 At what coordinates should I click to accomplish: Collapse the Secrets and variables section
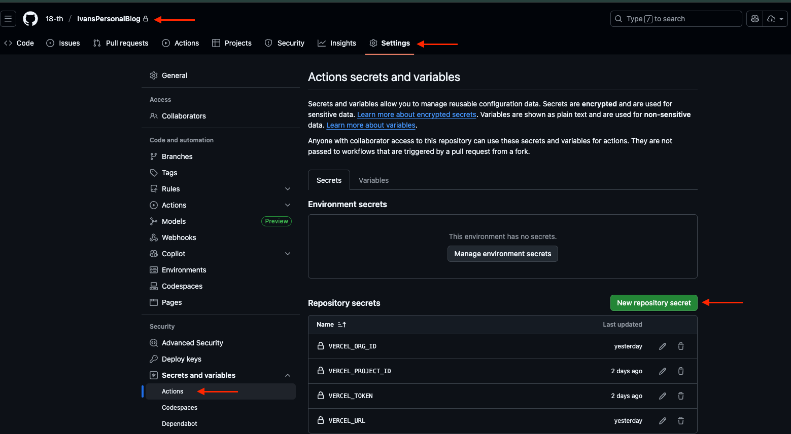click(x=288, y=375)
